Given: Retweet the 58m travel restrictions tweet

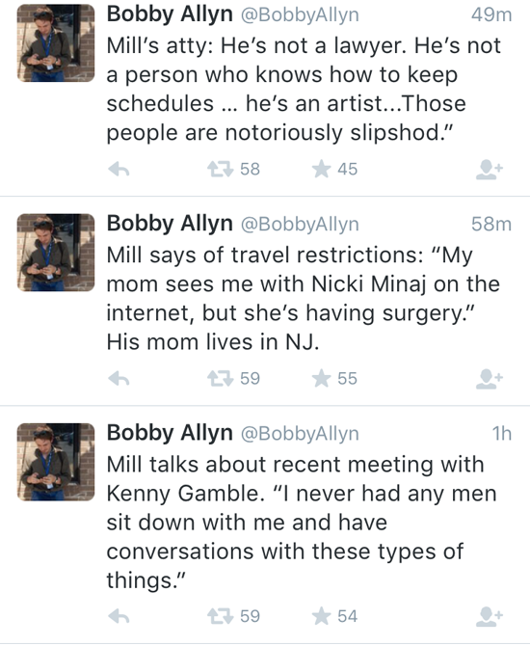Looking at the screenshot, I should click(221, 378).
